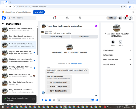The height and width of the screenshot is (109, 136).
Task: Go back with the Marketplace arrow
Action: 3,24
